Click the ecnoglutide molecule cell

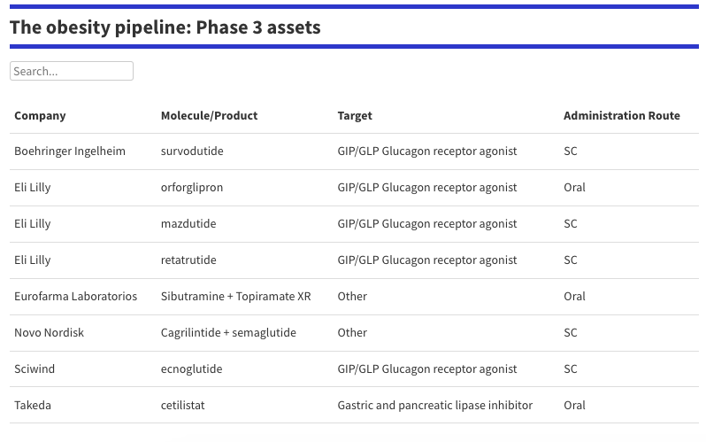191,369
